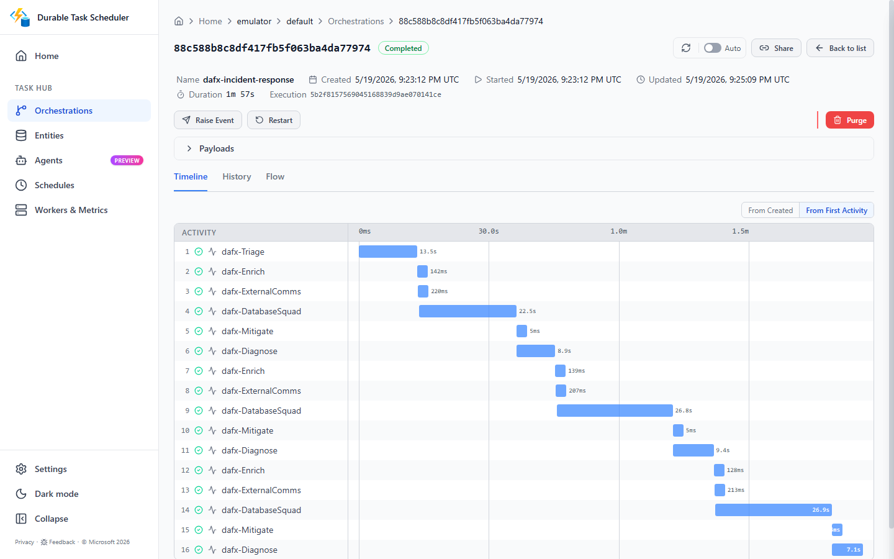Click the Durable Task Scheduler logo icon
The height and width of the screenshot is (559, 894).
coord(20,17)
